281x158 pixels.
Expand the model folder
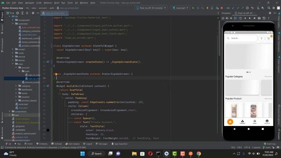(x=13, y=49)
